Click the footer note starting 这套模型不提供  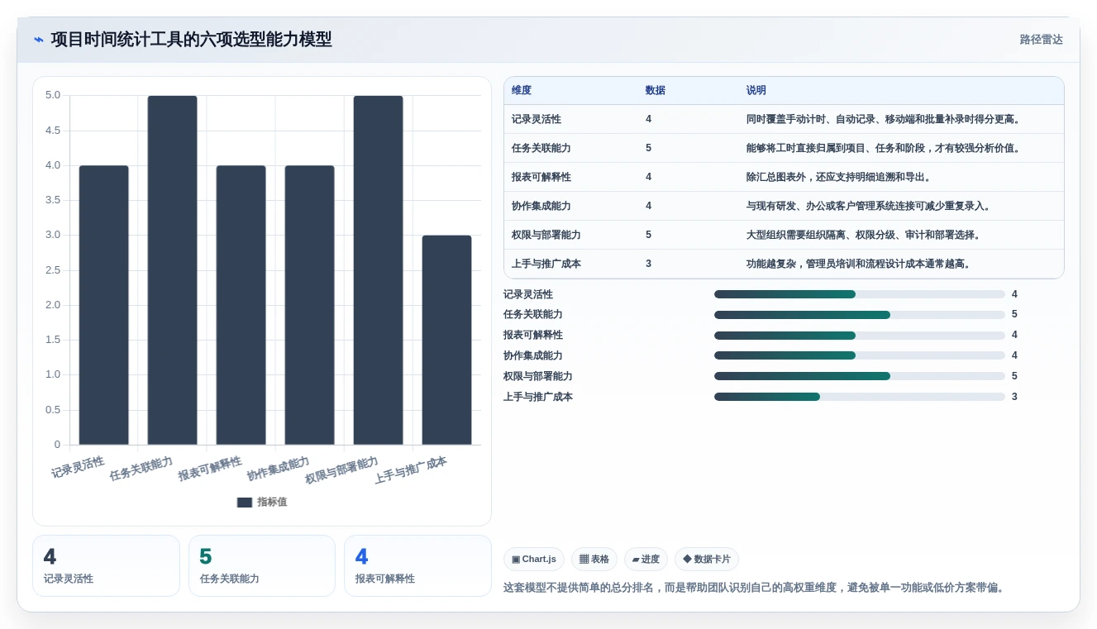coord(754,588)
